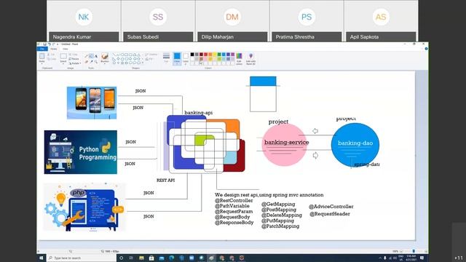Select the Fill with color bucket tool
This screenshot has height=262, width=466.
(91, 56)
